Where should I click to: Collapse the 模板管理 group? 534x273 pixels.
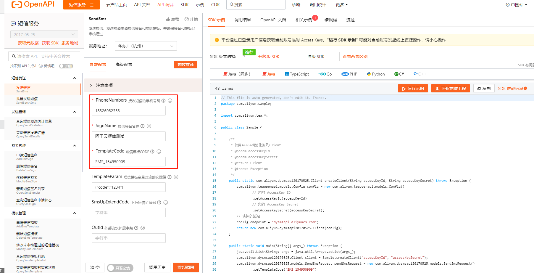[75, 213]
